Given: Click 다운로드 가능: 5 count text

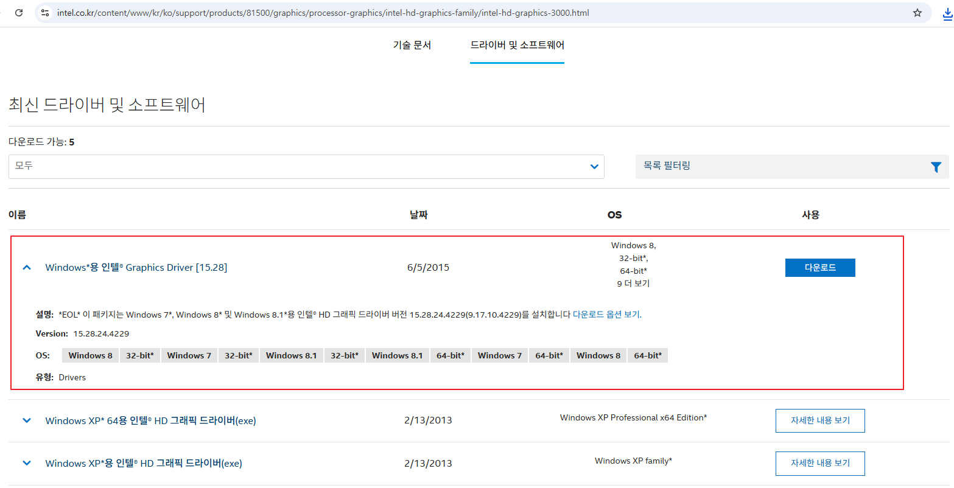Looking at the screenshot, I should coord(41,142).
